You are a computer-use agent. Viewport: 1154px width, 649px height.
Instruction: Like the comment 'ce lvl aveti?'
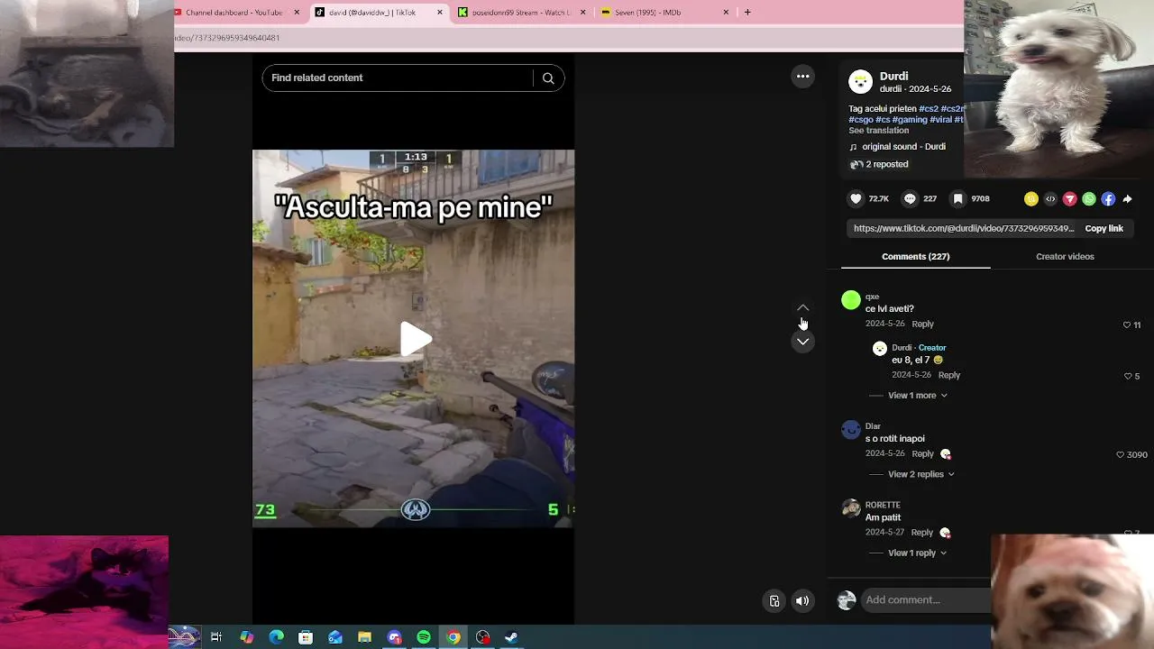coord(1127,324)
